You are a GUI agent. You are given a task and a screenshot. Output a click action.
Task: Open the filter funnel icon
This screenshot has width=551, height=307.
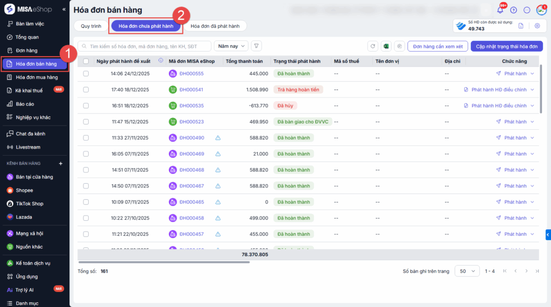click(257, 46)
